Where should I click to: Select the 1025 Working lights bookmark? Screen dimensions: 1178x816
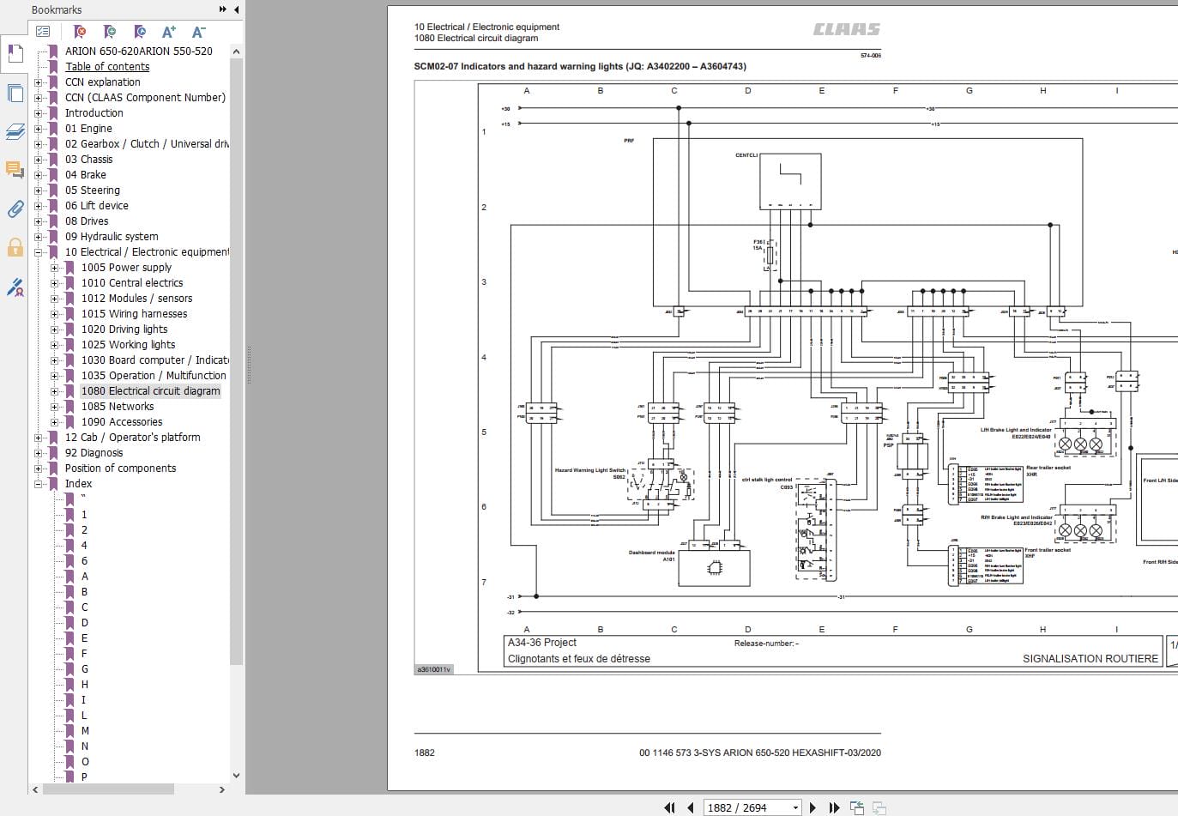pos(128,345)
